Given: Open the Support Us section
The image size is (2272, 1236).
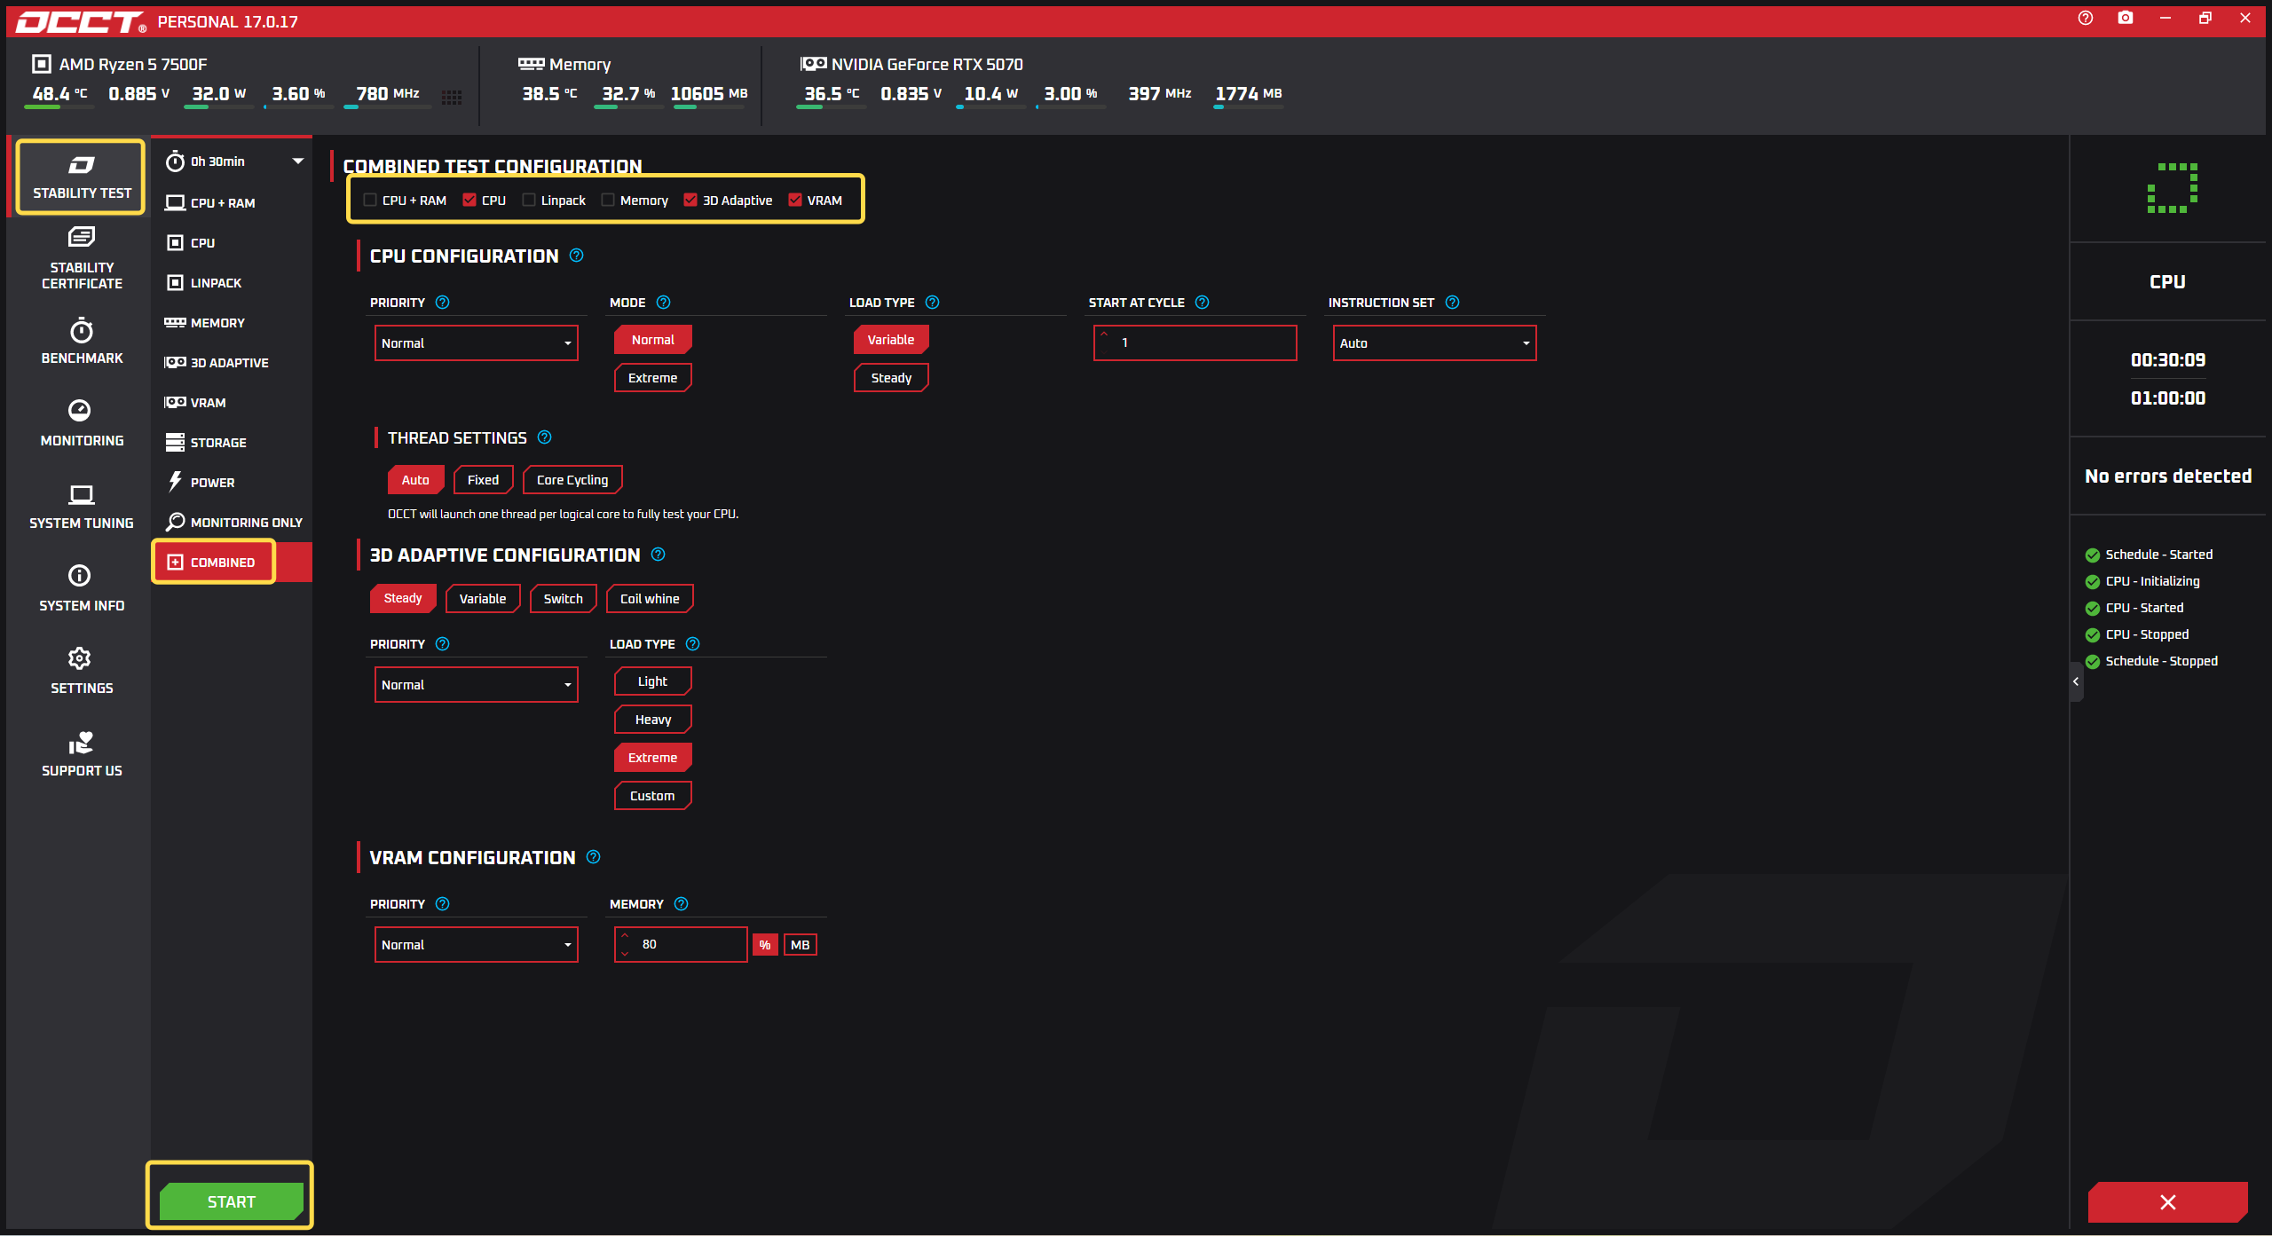Looking at the screenshot, I should tap(81, 754).
